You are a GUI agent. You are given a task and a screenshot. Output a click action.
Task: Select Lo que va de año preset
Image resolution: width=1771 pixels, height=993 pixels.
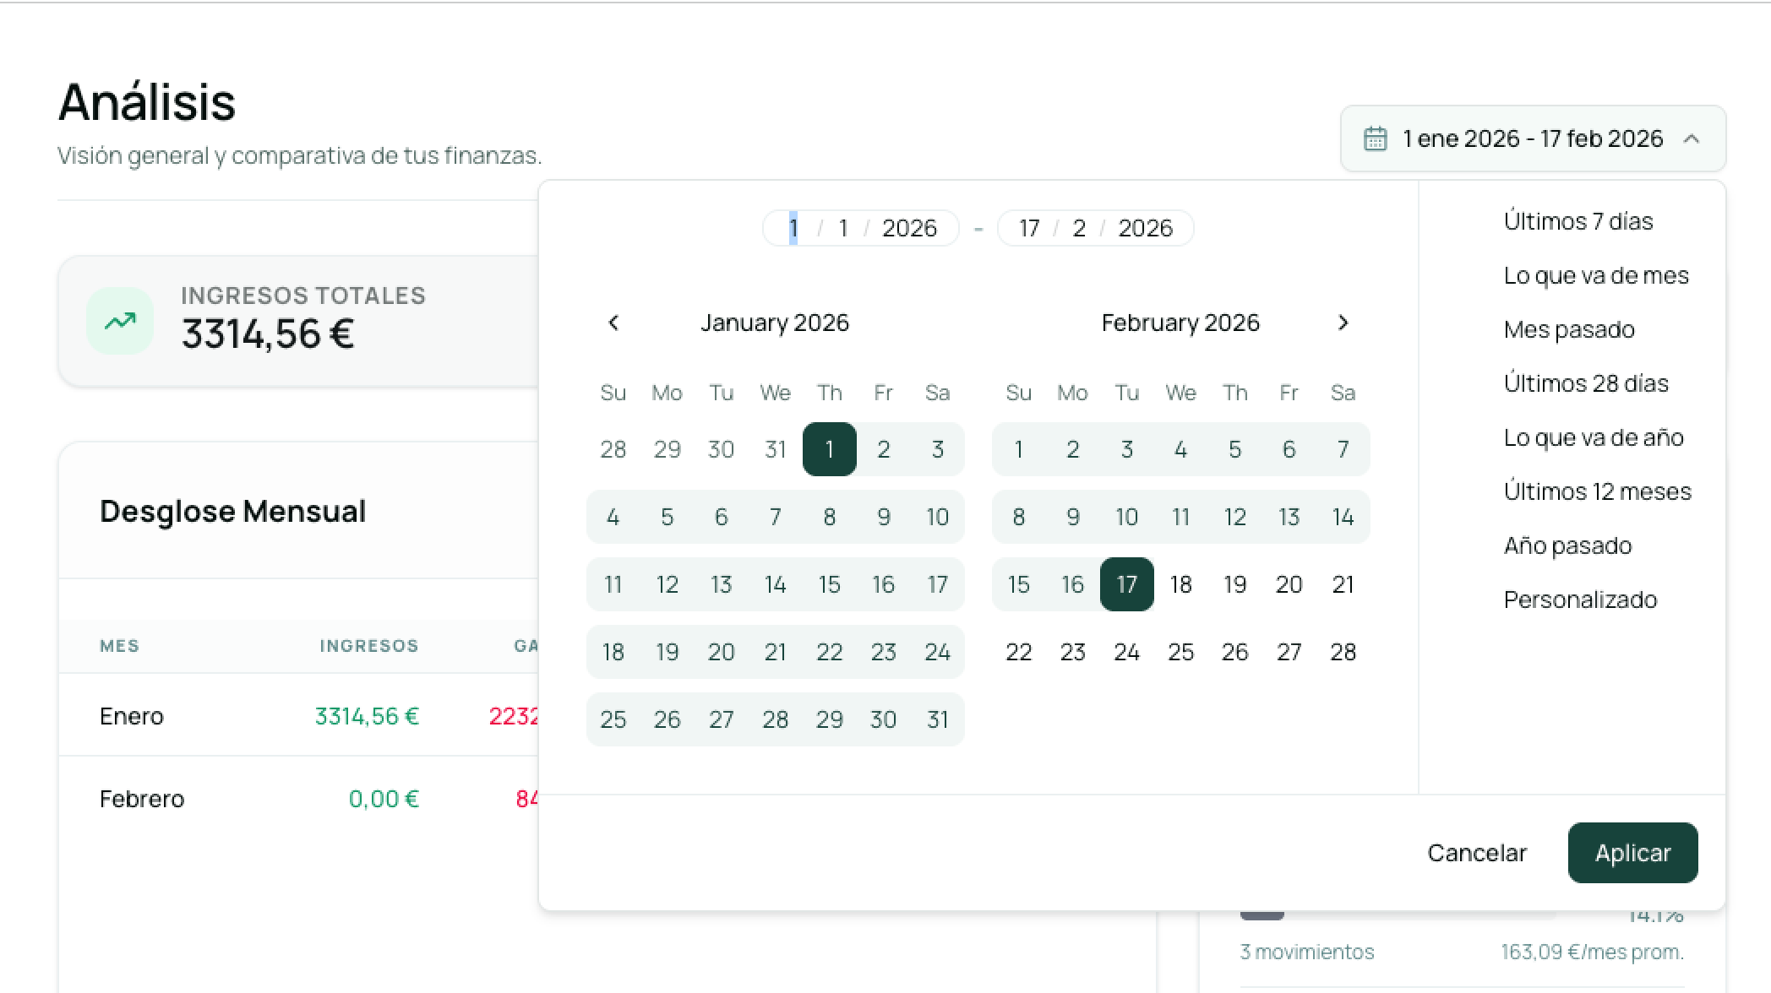tap(1593, 437)
